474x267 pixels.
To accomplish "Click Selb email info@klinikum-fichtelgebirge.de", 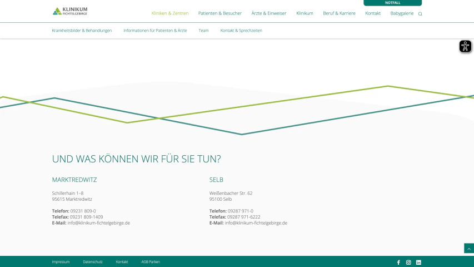I will 256,223.
